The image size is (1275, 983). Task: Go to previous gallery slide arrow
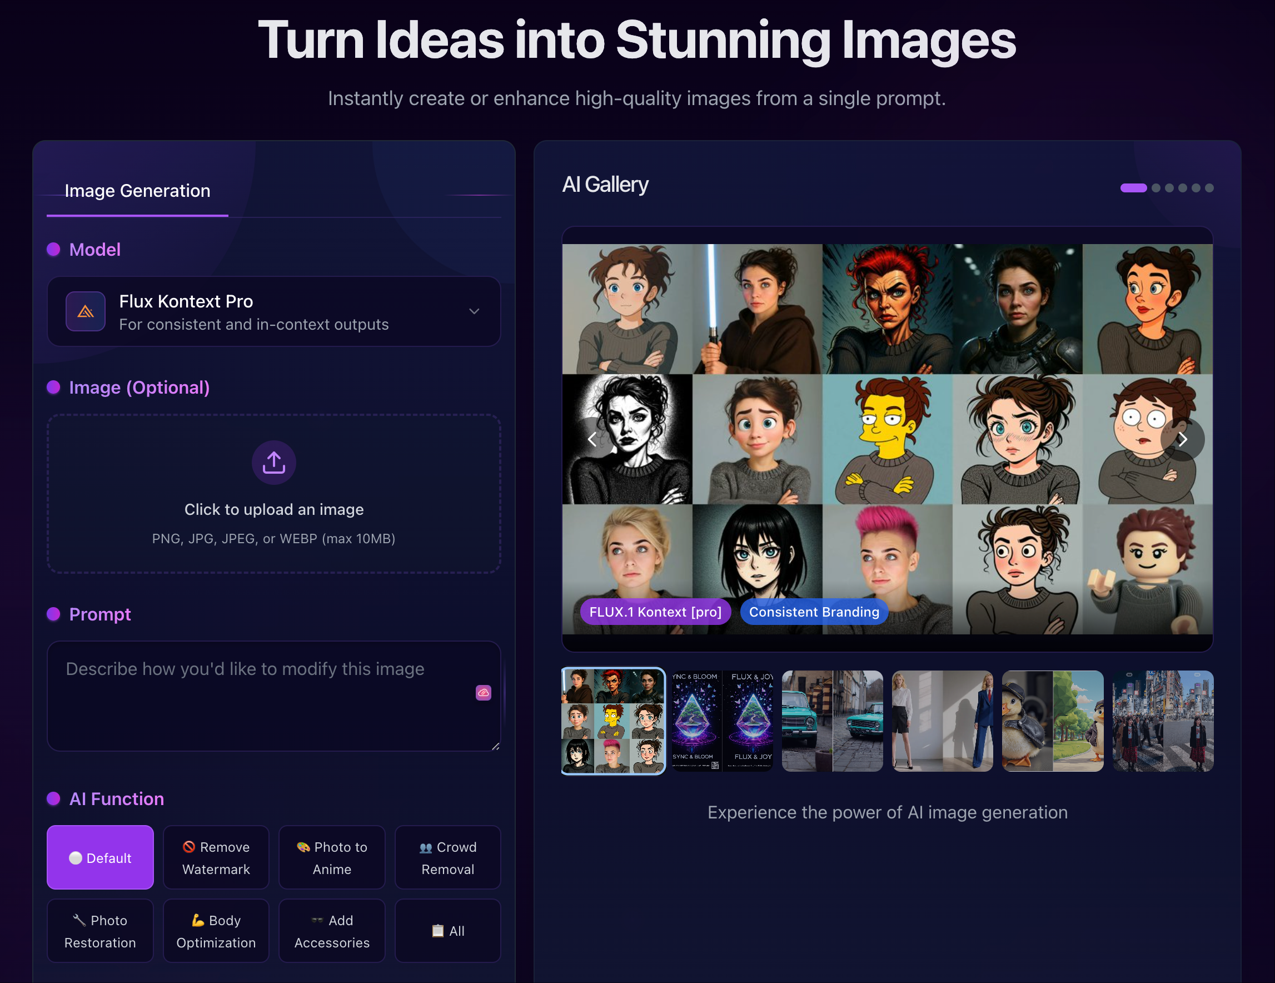click(592, 439)
